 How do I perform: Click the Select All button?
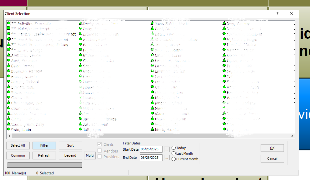tap(18, 145)
